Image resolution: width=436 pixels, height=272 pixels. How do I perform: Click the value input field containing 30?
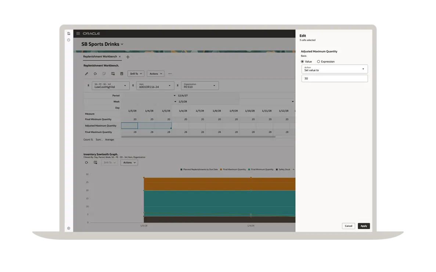[334, 78]
